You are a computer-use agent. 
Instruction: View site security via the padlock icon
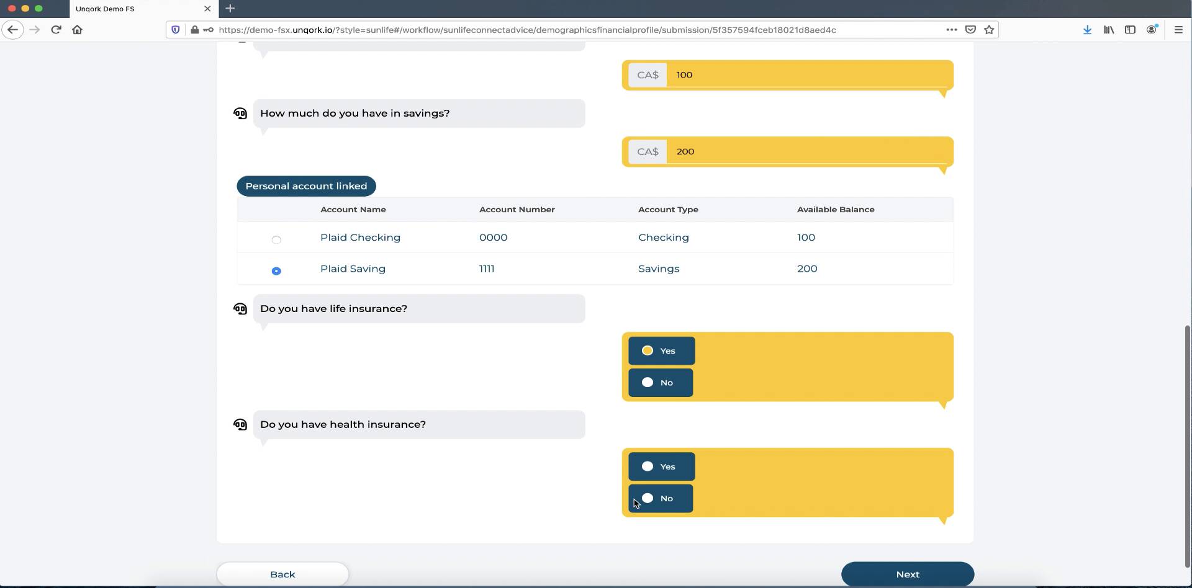(x=195, y=30)
